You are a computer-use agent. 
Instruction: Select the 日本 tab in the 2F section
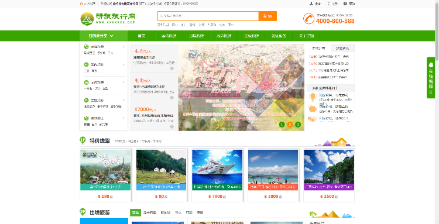[x=179, y=212]
